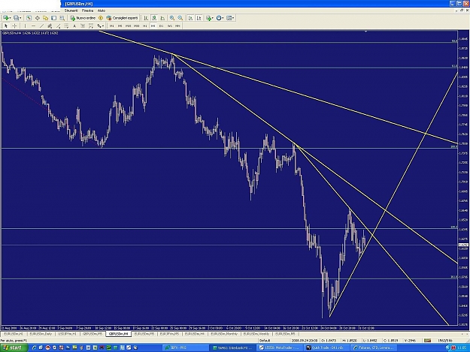Toggle chart auto scroll
Image resolution: width=470 pixels, height=352 pixels.
pyautogui.click(x=190, y=18)
